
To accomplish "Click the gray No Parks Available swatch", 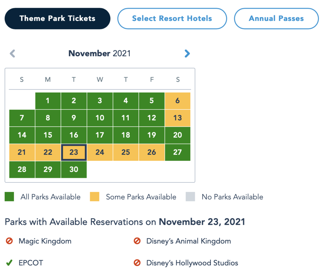I will point(190,197).
